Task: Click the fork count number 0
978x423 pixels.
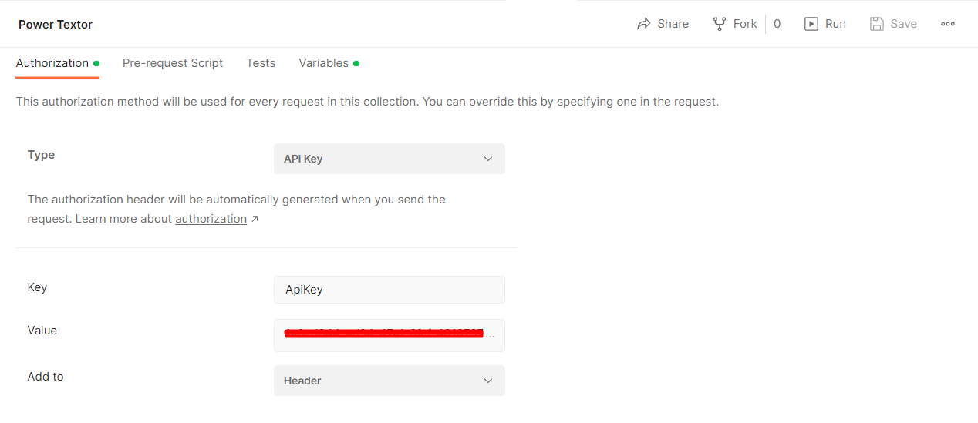Action: 777,24
